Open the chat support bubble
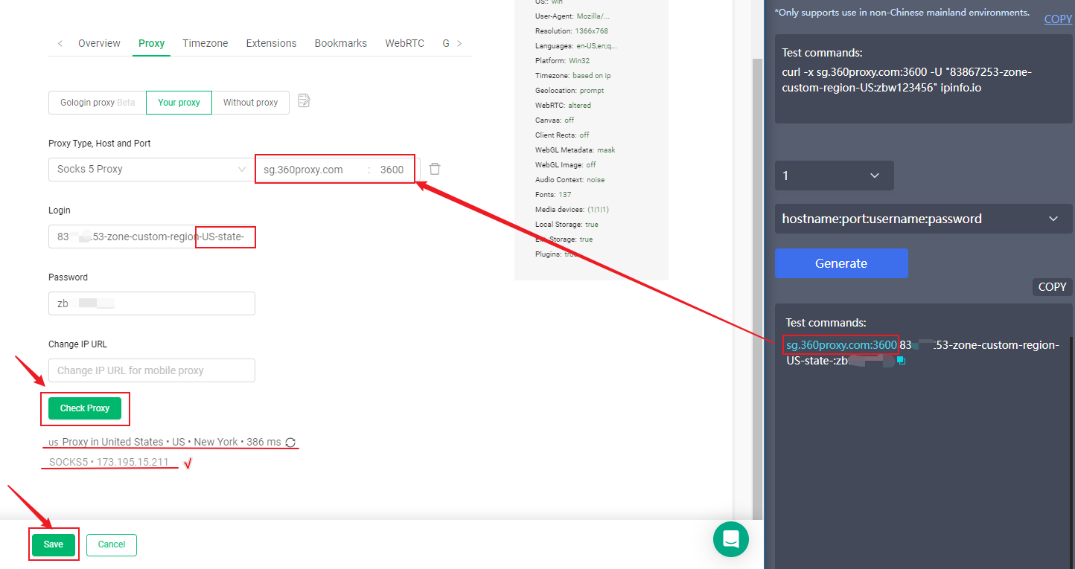The height and width of the screenshot is (569, 1075). point(730,539)
